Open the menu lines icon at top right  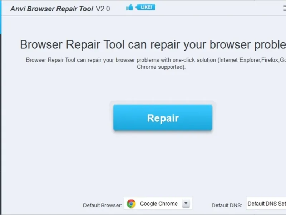[285, 8]
